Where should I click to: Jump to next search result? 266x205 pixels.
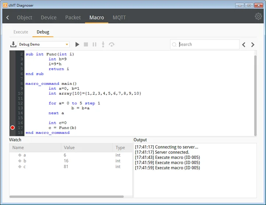253,45
